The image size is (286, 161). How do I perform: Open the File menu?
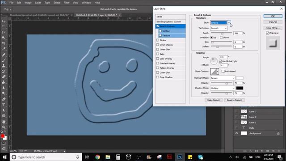11,3
